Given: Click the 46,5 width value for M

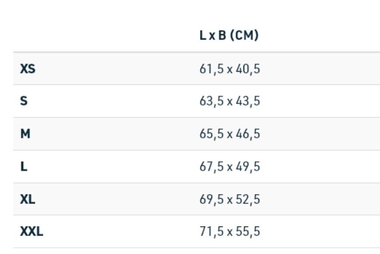Looking at the screenshot, I should [x=248, y=134].
